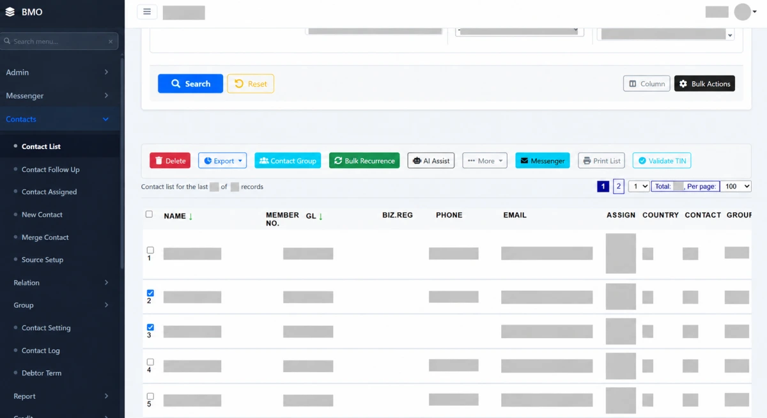Click the COUNTRY column header
767x418 pixels.
pyautogui.click(x=661, y=215)
